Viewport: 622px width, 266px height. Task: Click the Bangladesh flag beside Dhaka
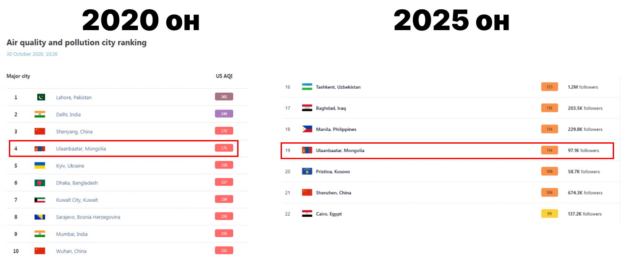[x=40, y=183]
